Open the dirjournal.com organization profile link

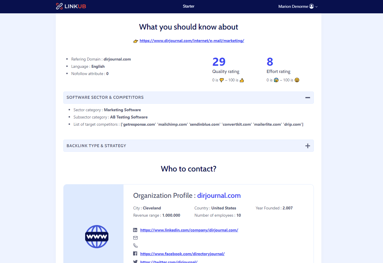(219, 196)
